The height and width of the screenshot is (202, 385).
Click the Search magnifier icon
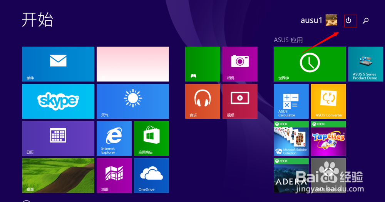(x=366, y=21)
